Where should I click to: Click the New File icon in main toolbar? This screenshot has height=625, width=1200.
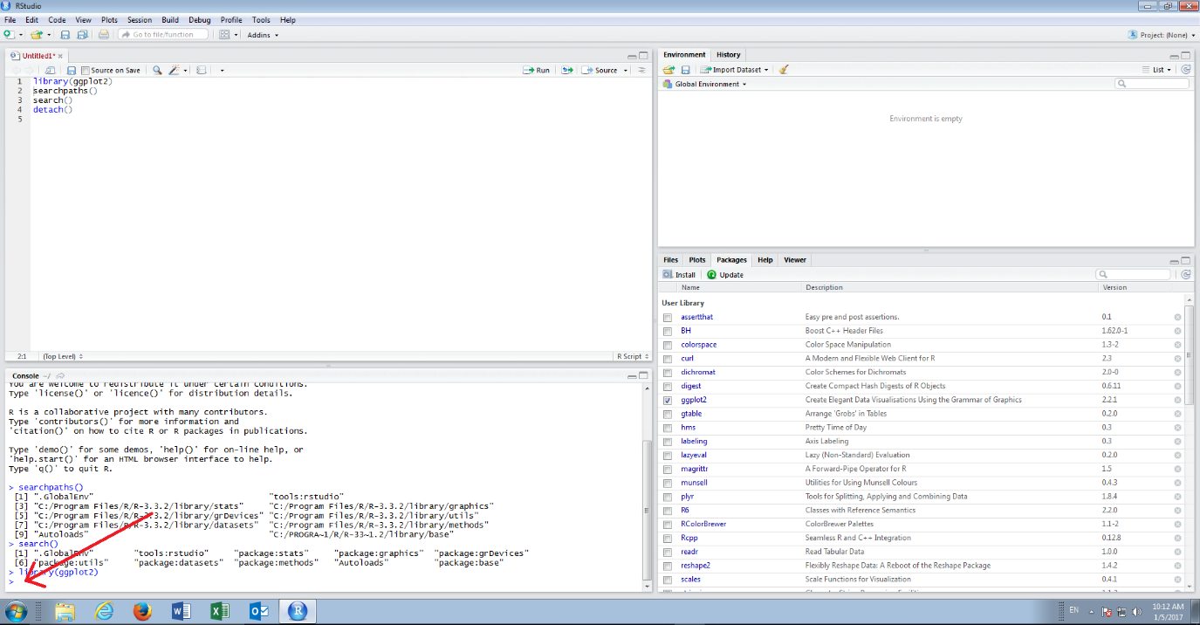point(8,35)
